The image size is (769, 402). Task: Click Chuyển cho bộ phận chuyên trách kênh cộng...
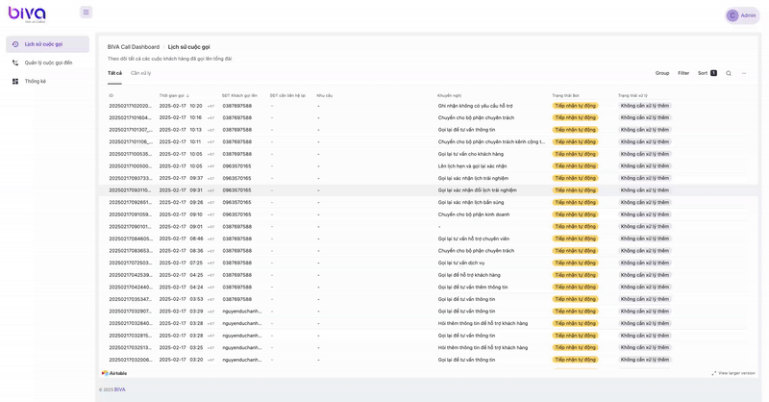(x=491, y=141)
